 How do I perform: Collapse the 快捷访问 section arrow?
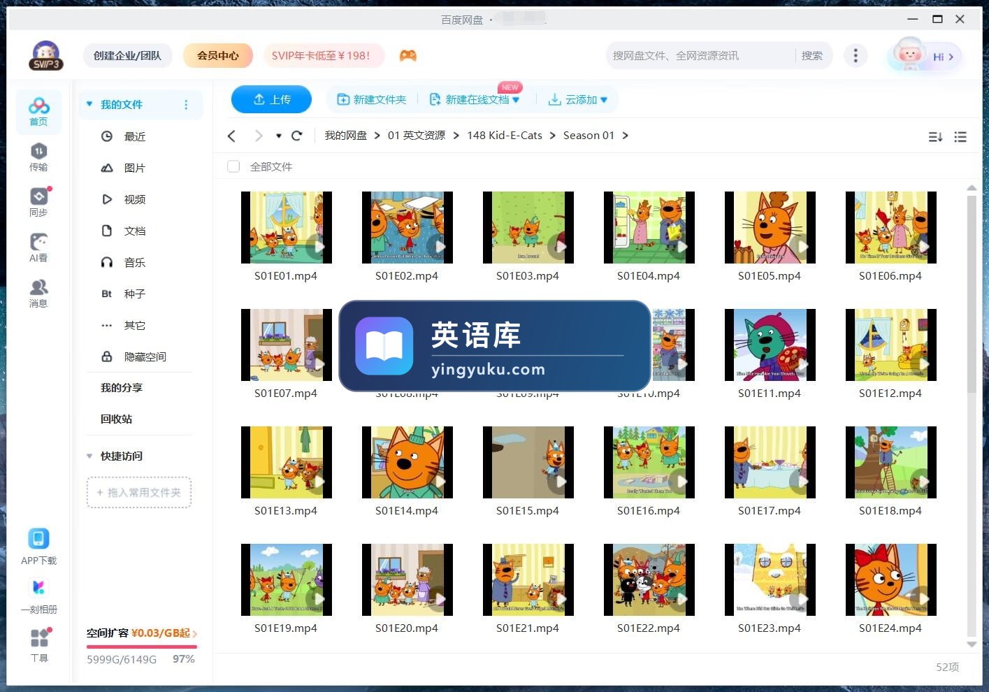click(x=89, y=456)
